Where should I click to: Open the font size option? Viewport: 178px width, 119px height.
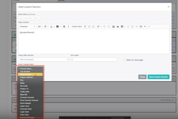point(40,27)
